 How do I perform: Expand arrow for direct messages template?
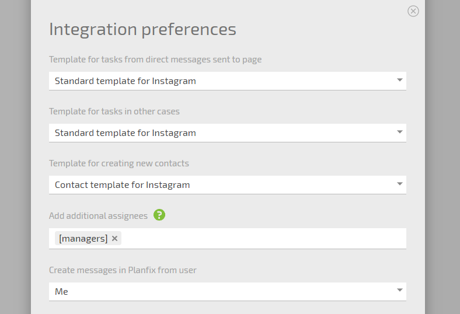coord(399,80)
